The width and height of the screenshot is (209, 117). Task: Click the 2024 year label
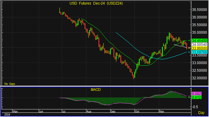point(7,115)
